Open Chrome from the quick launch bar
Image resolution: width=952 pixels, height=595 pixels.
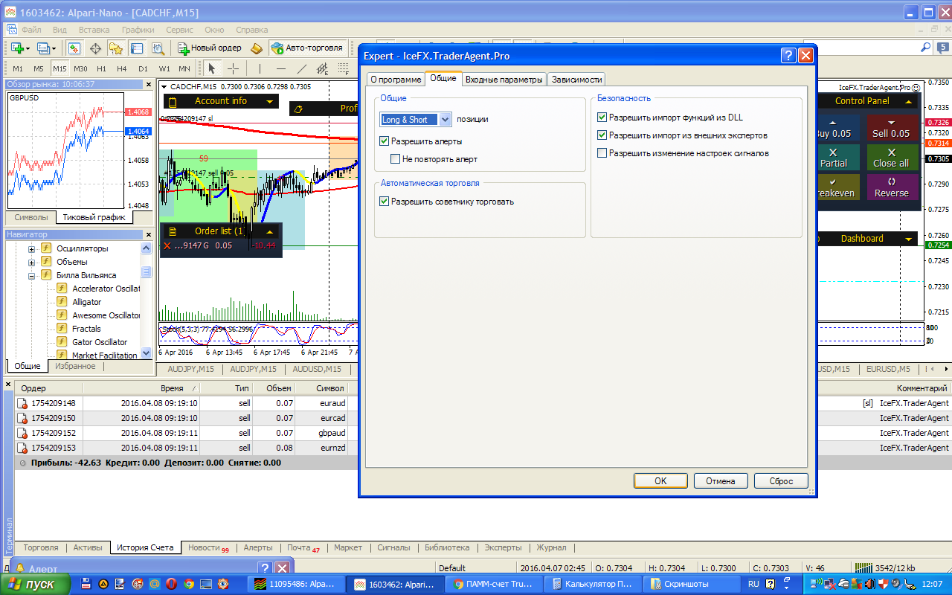pyautogui.click(x=189, y=584)
